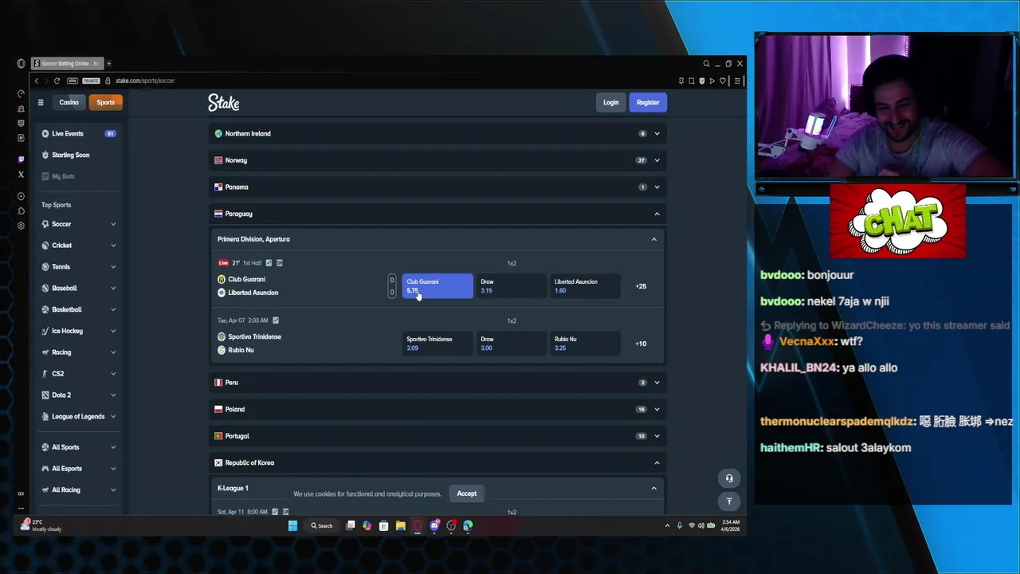This screenshot has height=574, width=1020.
Task: Click the Windows taskbar Search box
Action: [x=322, y=525]
